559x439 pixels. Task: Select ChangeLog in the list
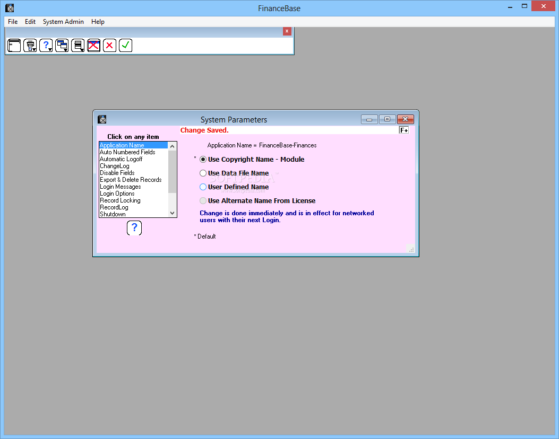coord(133,166)
